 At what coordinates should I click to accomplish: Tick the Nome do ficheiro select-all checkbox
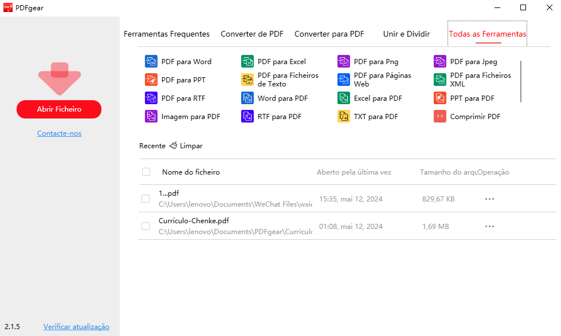click(x=146, y=172)
